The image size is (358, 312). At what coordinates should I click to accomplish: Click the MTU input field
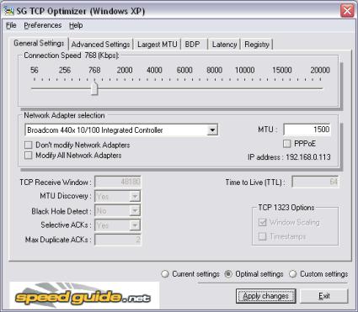[x=307, y=130]
